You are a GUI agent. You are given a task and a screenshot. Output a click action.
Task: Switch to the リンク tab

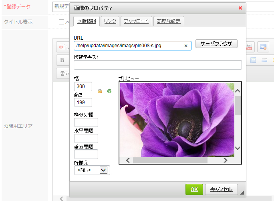click(x=110, y=21)
